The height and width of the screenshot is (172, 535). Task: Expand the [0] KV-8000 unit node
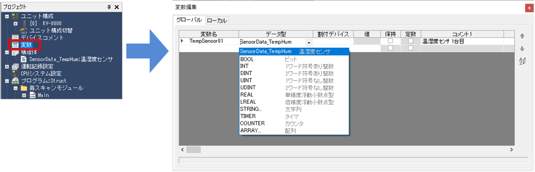point(15,23)
